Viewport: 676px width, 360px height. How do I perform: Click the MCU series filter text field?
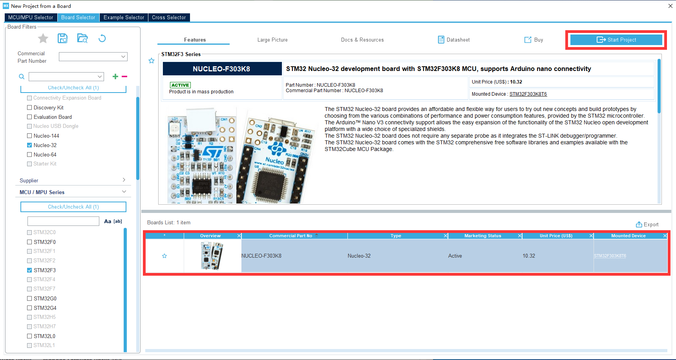63,221
